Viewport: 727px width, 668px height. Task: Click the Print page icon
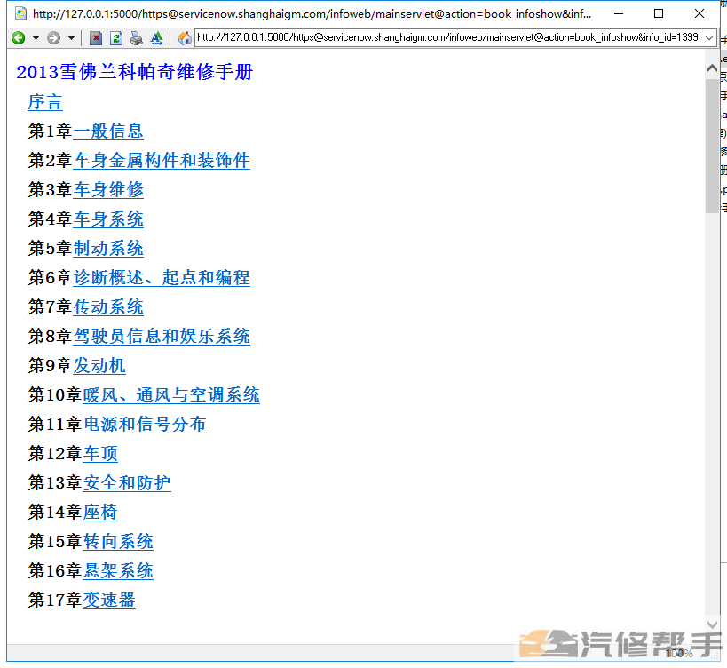coord(137,37)
